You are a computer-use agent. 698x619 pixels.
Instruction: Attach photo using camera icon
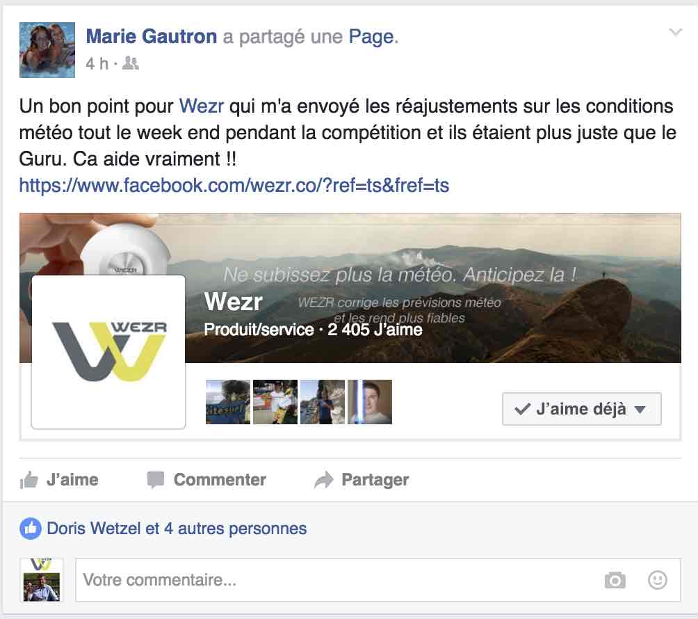click(615, 580)
